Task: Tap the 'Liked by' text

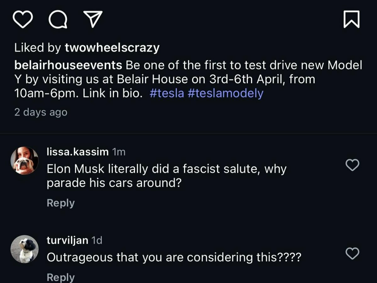Action: point(38,48)
